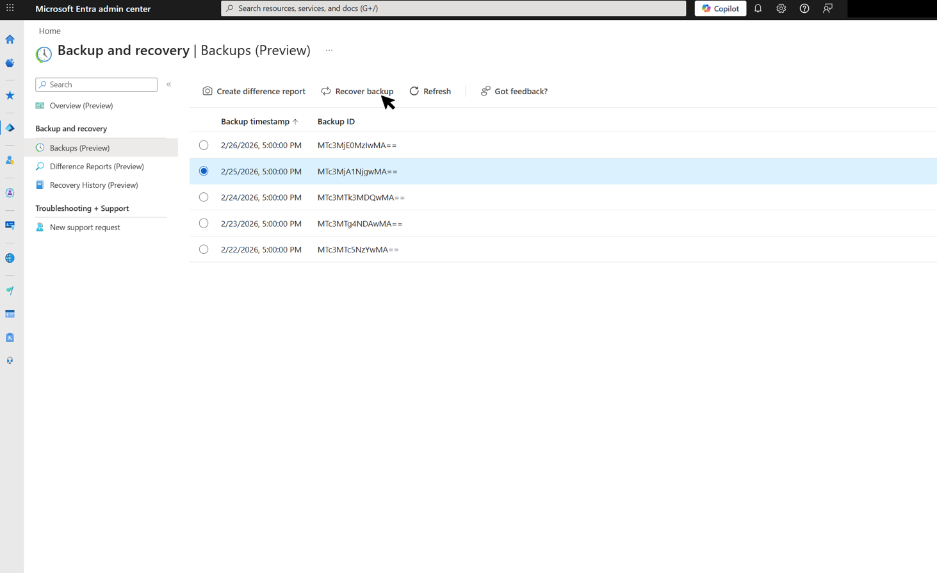Open the ellipsis menu next to the page title
937x573 pixels.
[x=329, y=49]
